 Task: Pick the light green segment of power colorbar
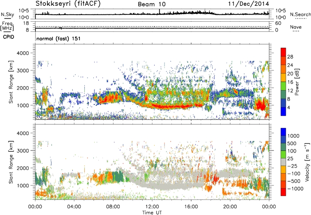coord(283,86)
